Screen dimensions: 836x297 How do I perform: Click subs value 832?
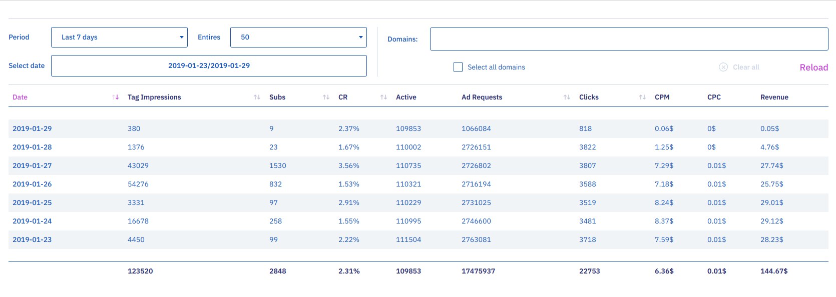(x=275, y=184)
